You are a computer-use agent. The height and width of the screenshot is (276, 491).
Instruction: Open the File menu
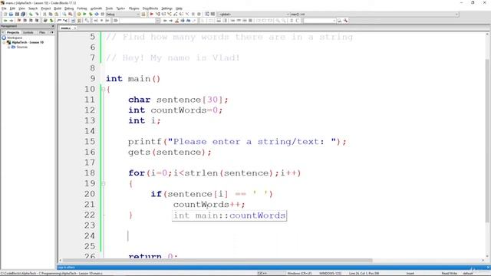(4, 8)
